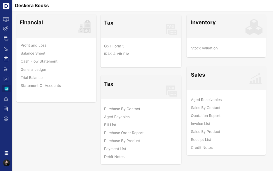Click the Deskera D logo icon
This screenshot has height=171, width=273.
(x=6, y=6)
